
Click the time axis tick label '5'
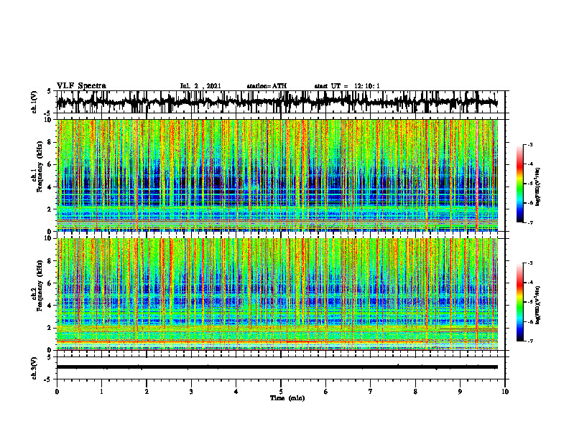pos(281,392)
